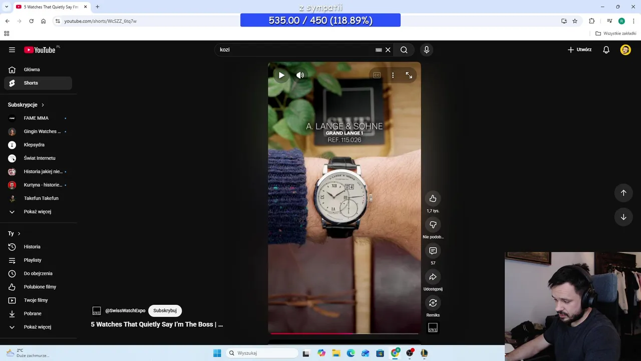Open the Kurtyna - historie channel
The width and height of the screenshot is (641, 361).
(x=38, y=185)
